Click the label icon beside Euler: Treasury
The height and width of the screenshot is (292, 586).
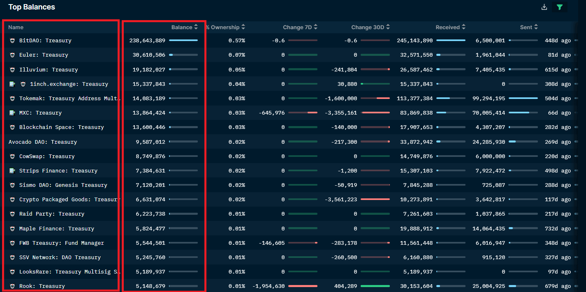(12, 55)
